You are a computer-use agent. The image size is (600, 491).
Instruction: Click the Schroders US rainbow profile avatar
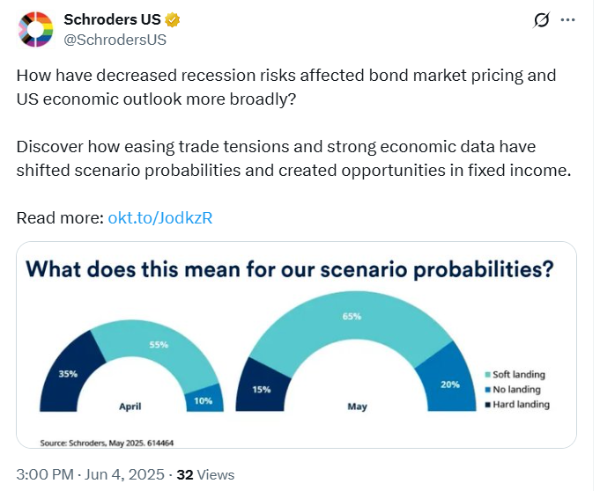tap(36, 30)
